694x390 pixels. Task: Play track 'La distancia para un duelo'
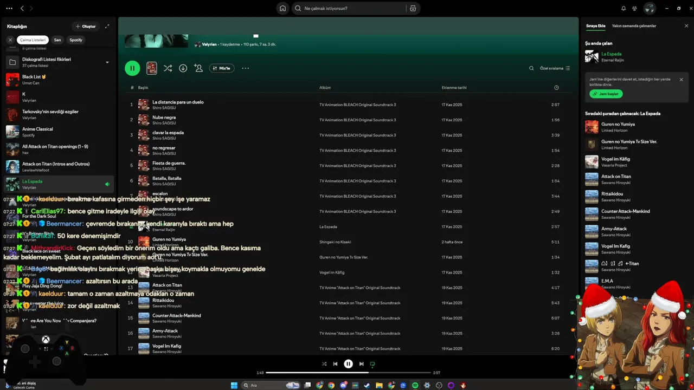(x=178, y=102)
